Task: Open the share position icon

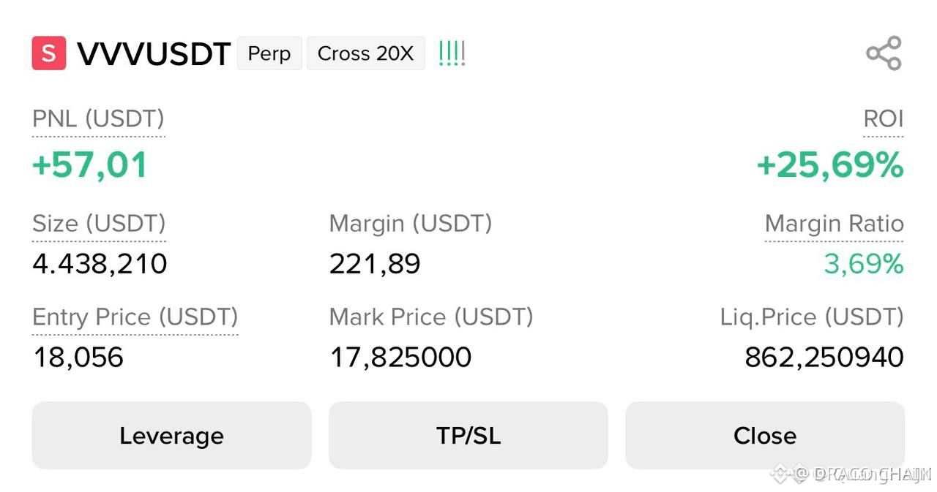Action: (x=884, y=53)
